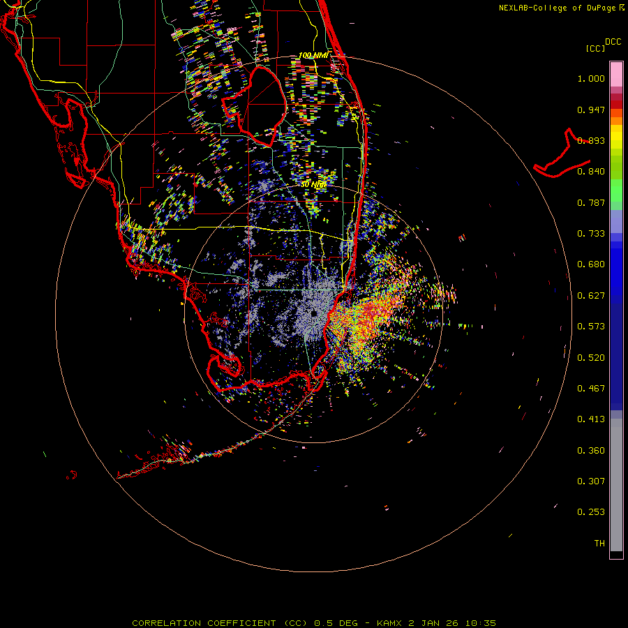
Task: Click the 0.787 scale value
Action: point(591,202)
